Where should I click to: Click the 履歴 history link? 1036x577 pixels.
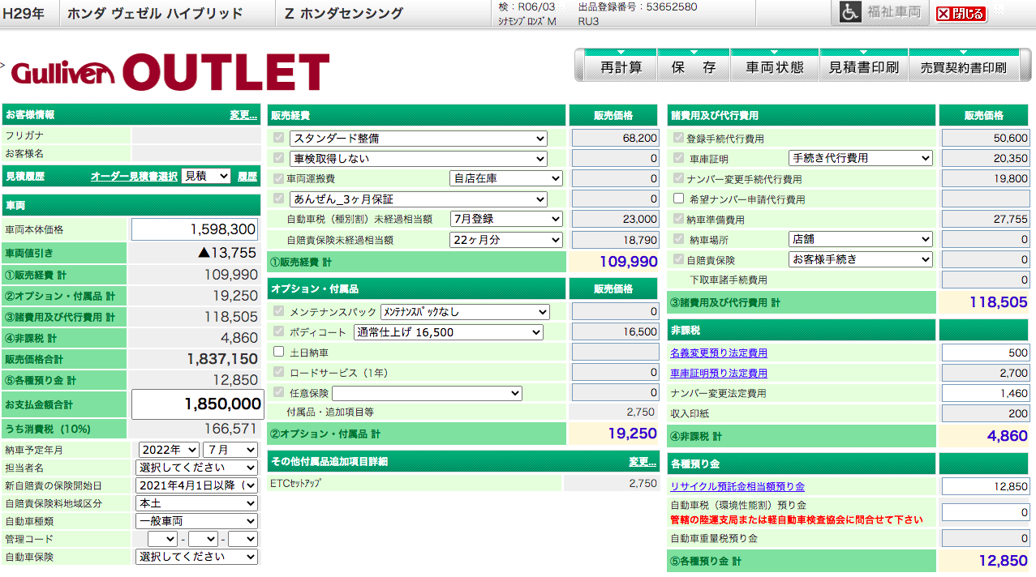pyautogui.click(x=247, y=176)
